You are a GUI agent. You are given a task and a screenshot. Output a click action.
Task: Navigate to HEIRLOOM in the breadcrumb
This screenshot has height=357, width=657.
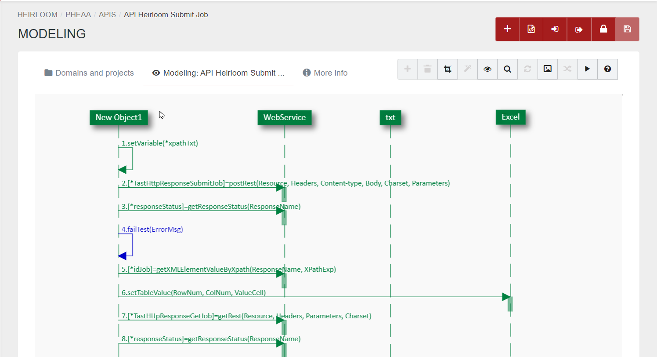[37, 15]
